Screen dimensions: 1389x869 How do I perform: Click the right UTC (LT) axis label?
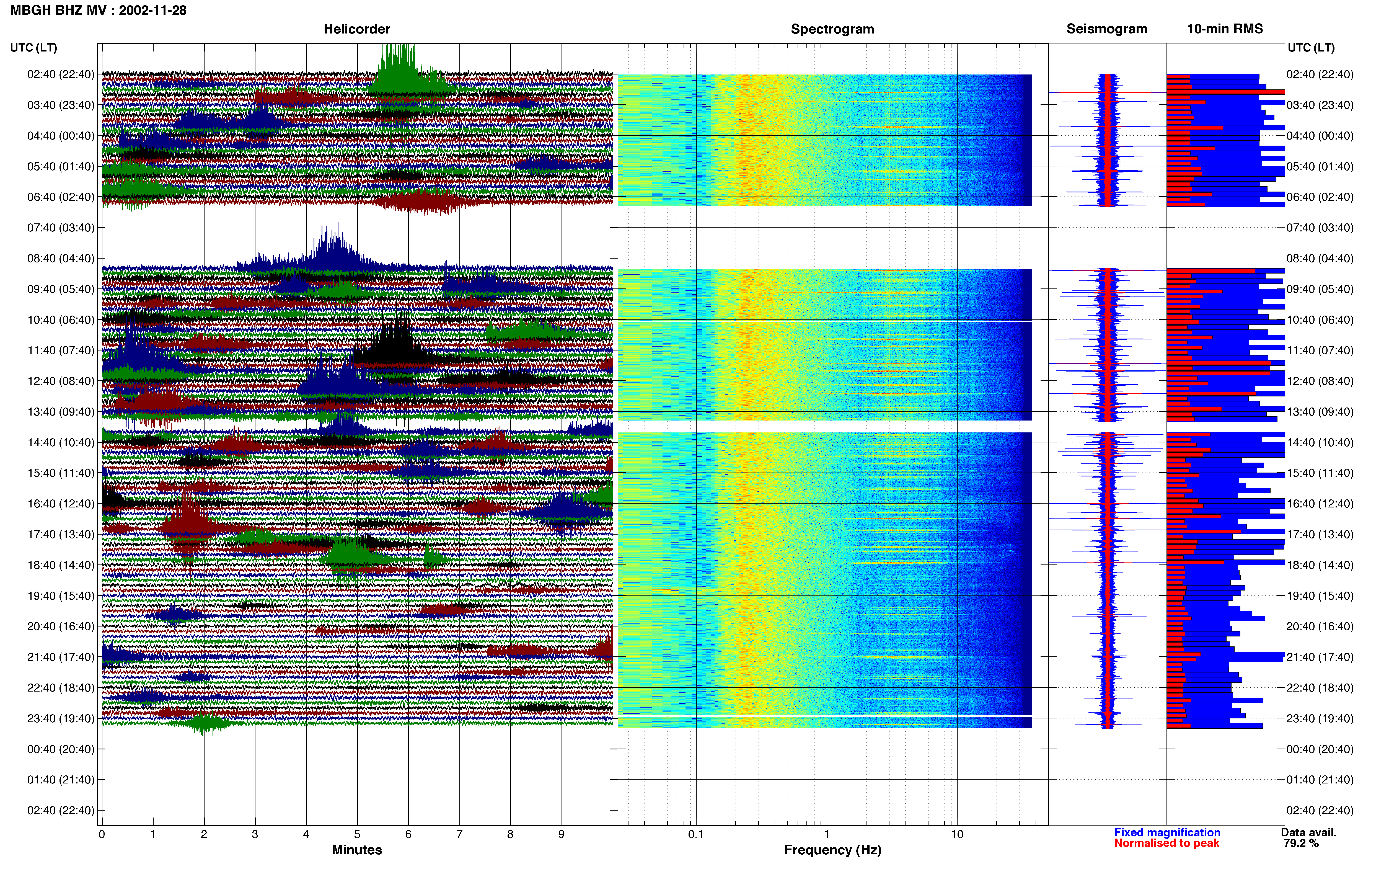1311,48
